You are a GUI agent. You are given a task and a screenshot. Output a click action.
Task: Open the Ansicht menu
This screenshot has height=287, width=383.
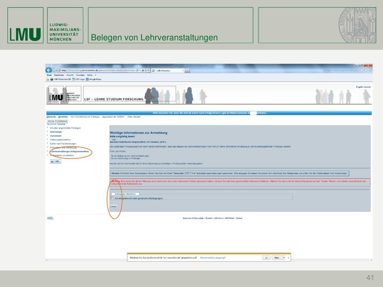click(x=70, y=75)
